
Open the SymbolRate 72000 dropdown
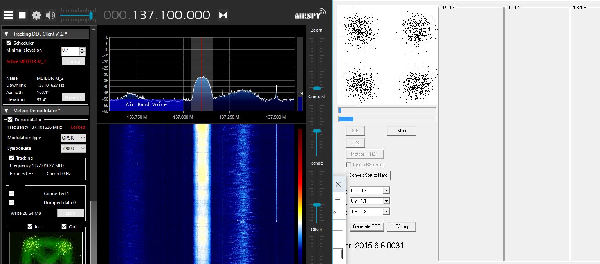click(x=74, y=148)
